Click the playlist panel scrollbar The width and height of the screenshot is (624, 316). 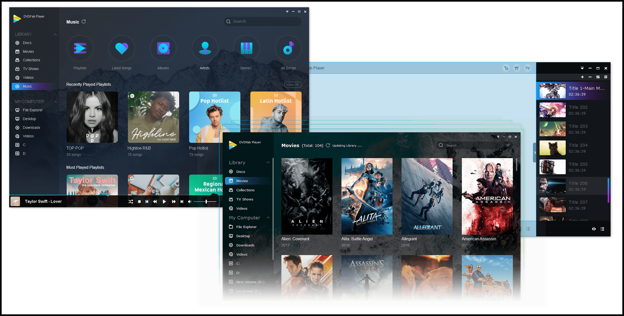point(609,190)
